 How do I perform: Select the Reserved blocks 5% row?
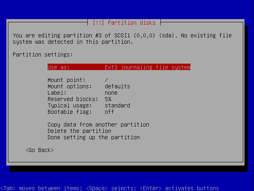(79, 99)
